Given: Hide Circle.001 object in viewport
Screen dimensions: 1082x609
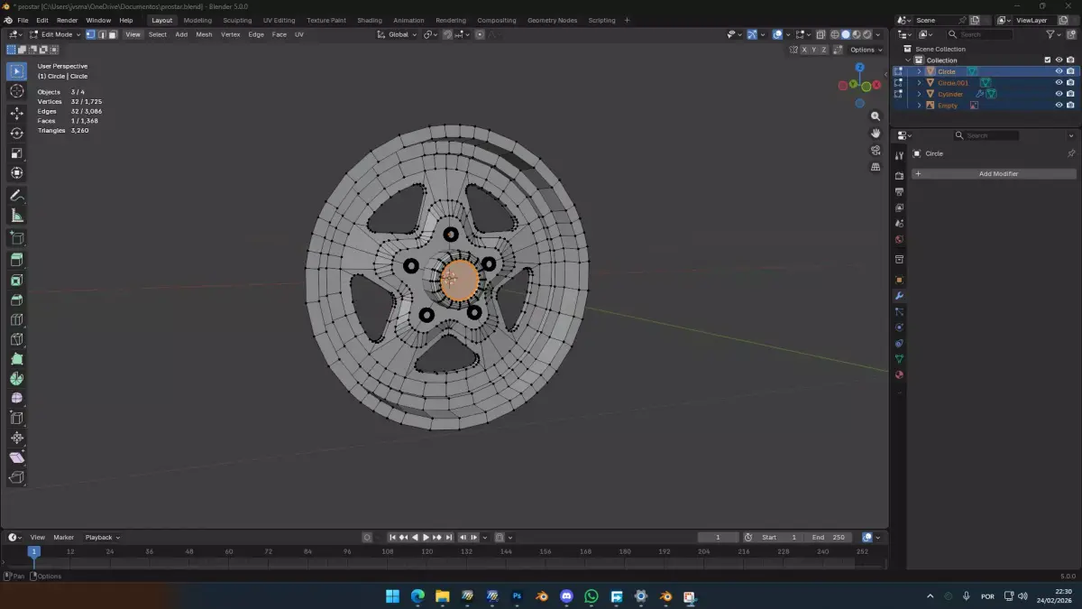Looking at the screenshot, I should [1059, 83].
